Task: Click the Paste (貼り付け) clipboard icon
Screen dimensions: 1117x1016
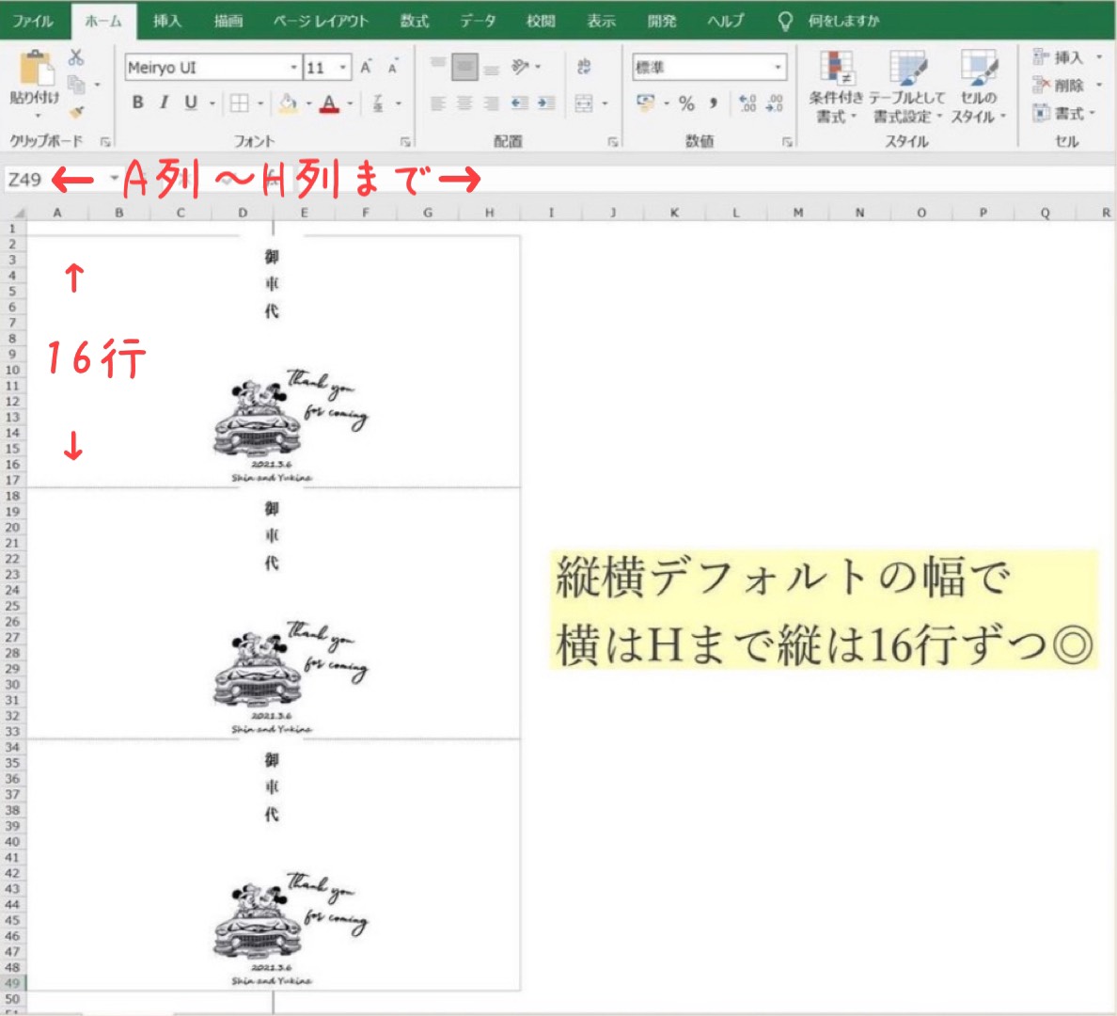Action: [x=36, y=70]
